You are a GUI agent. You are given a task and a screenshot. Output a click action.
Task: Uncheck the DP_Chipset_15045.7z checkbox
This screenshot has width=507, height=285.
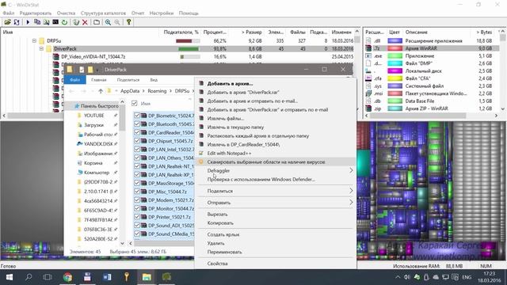tap(137, 141)
